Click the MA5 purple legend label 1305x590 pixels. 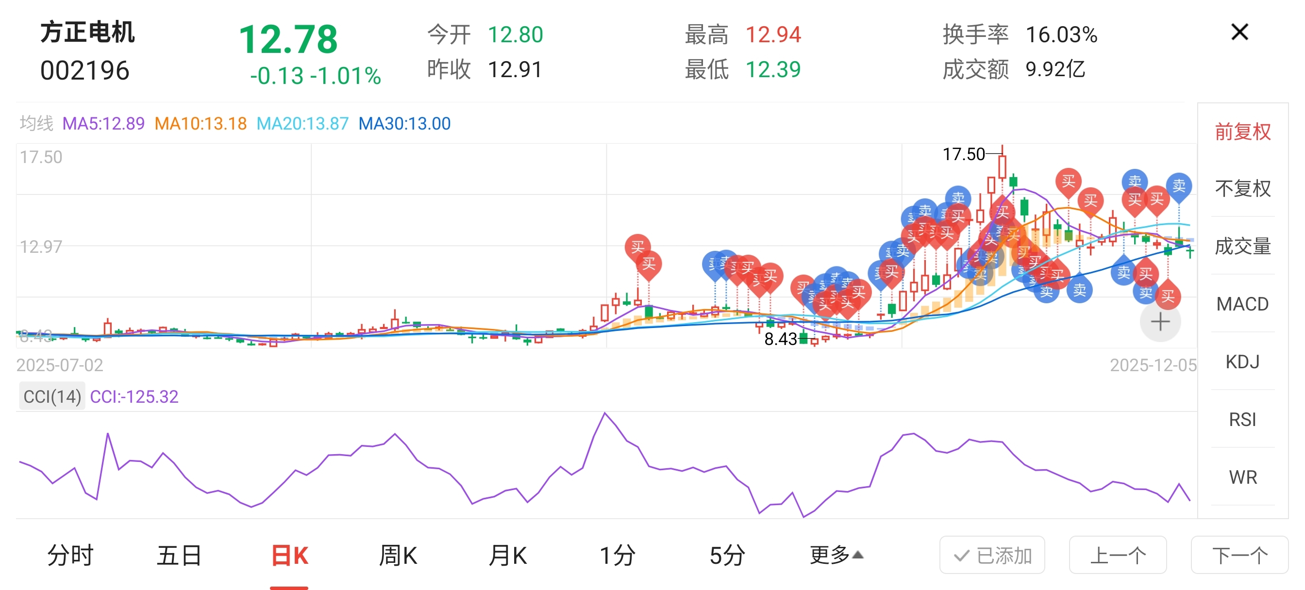(x=103, y=124)
